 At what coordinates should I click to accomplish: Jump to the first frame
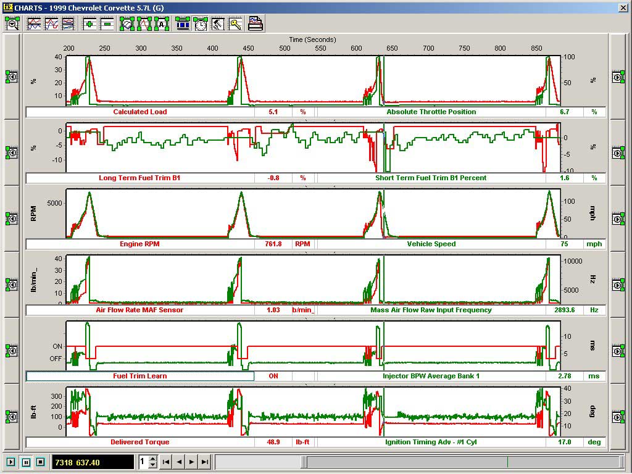point(165,462)
